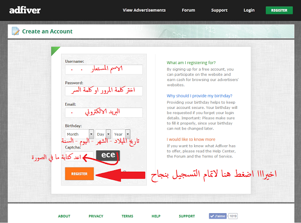Image resolution: width=301 pixels, height=223 pixels.
Task: Click the 1019 like count bubble
Action: [x=233, y=216]
